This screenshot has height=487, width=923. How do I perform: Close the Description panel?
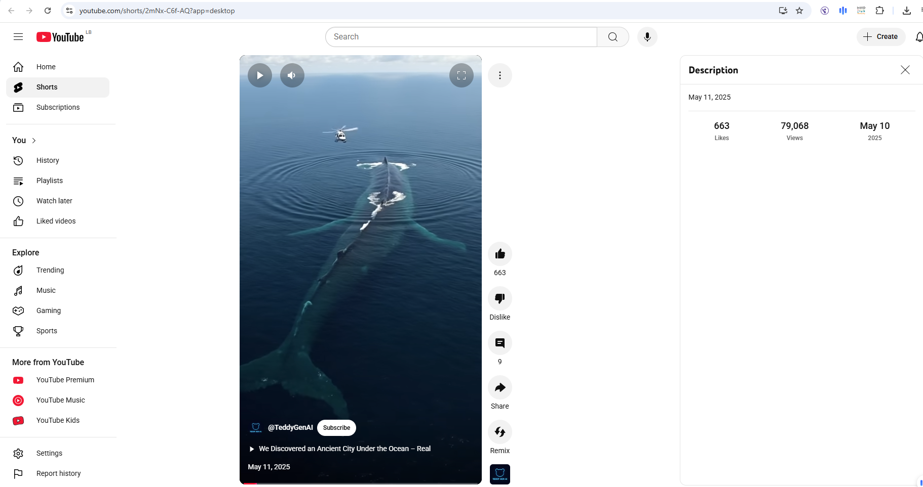pyautogui.click(x=905, y=70)
